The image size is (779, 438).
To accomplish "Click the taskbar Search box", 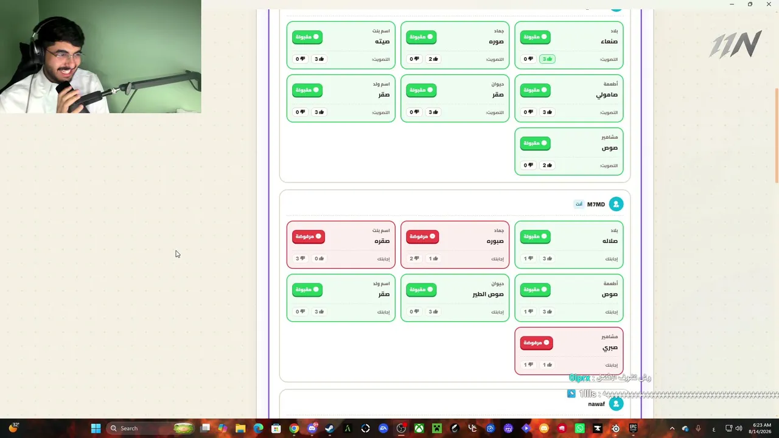I will (150, 428).
